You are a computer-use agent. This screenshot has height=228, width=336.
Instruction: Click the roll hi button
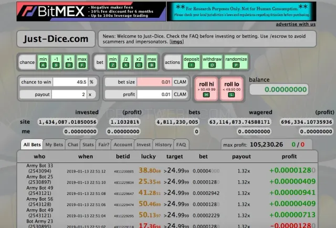[x=206, y=89]
